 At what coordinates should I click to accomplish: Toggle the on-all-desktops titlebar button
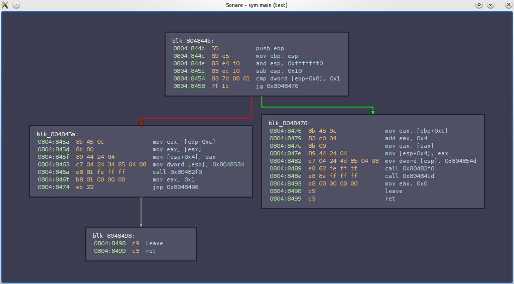click(x=17, y=5)
